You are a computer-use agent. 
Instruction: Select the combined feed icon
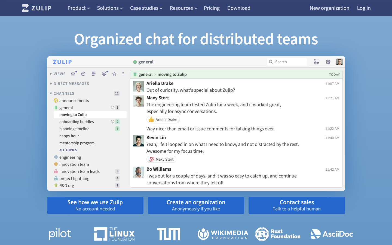[x=94, y=74]
